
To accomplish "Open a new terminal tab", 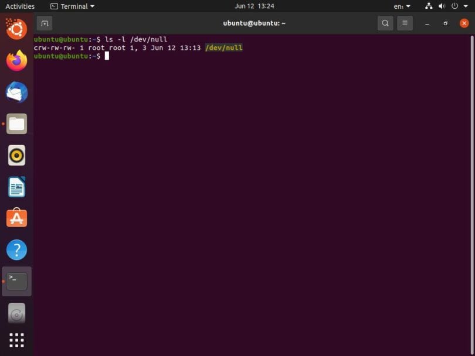I will 45,23.
